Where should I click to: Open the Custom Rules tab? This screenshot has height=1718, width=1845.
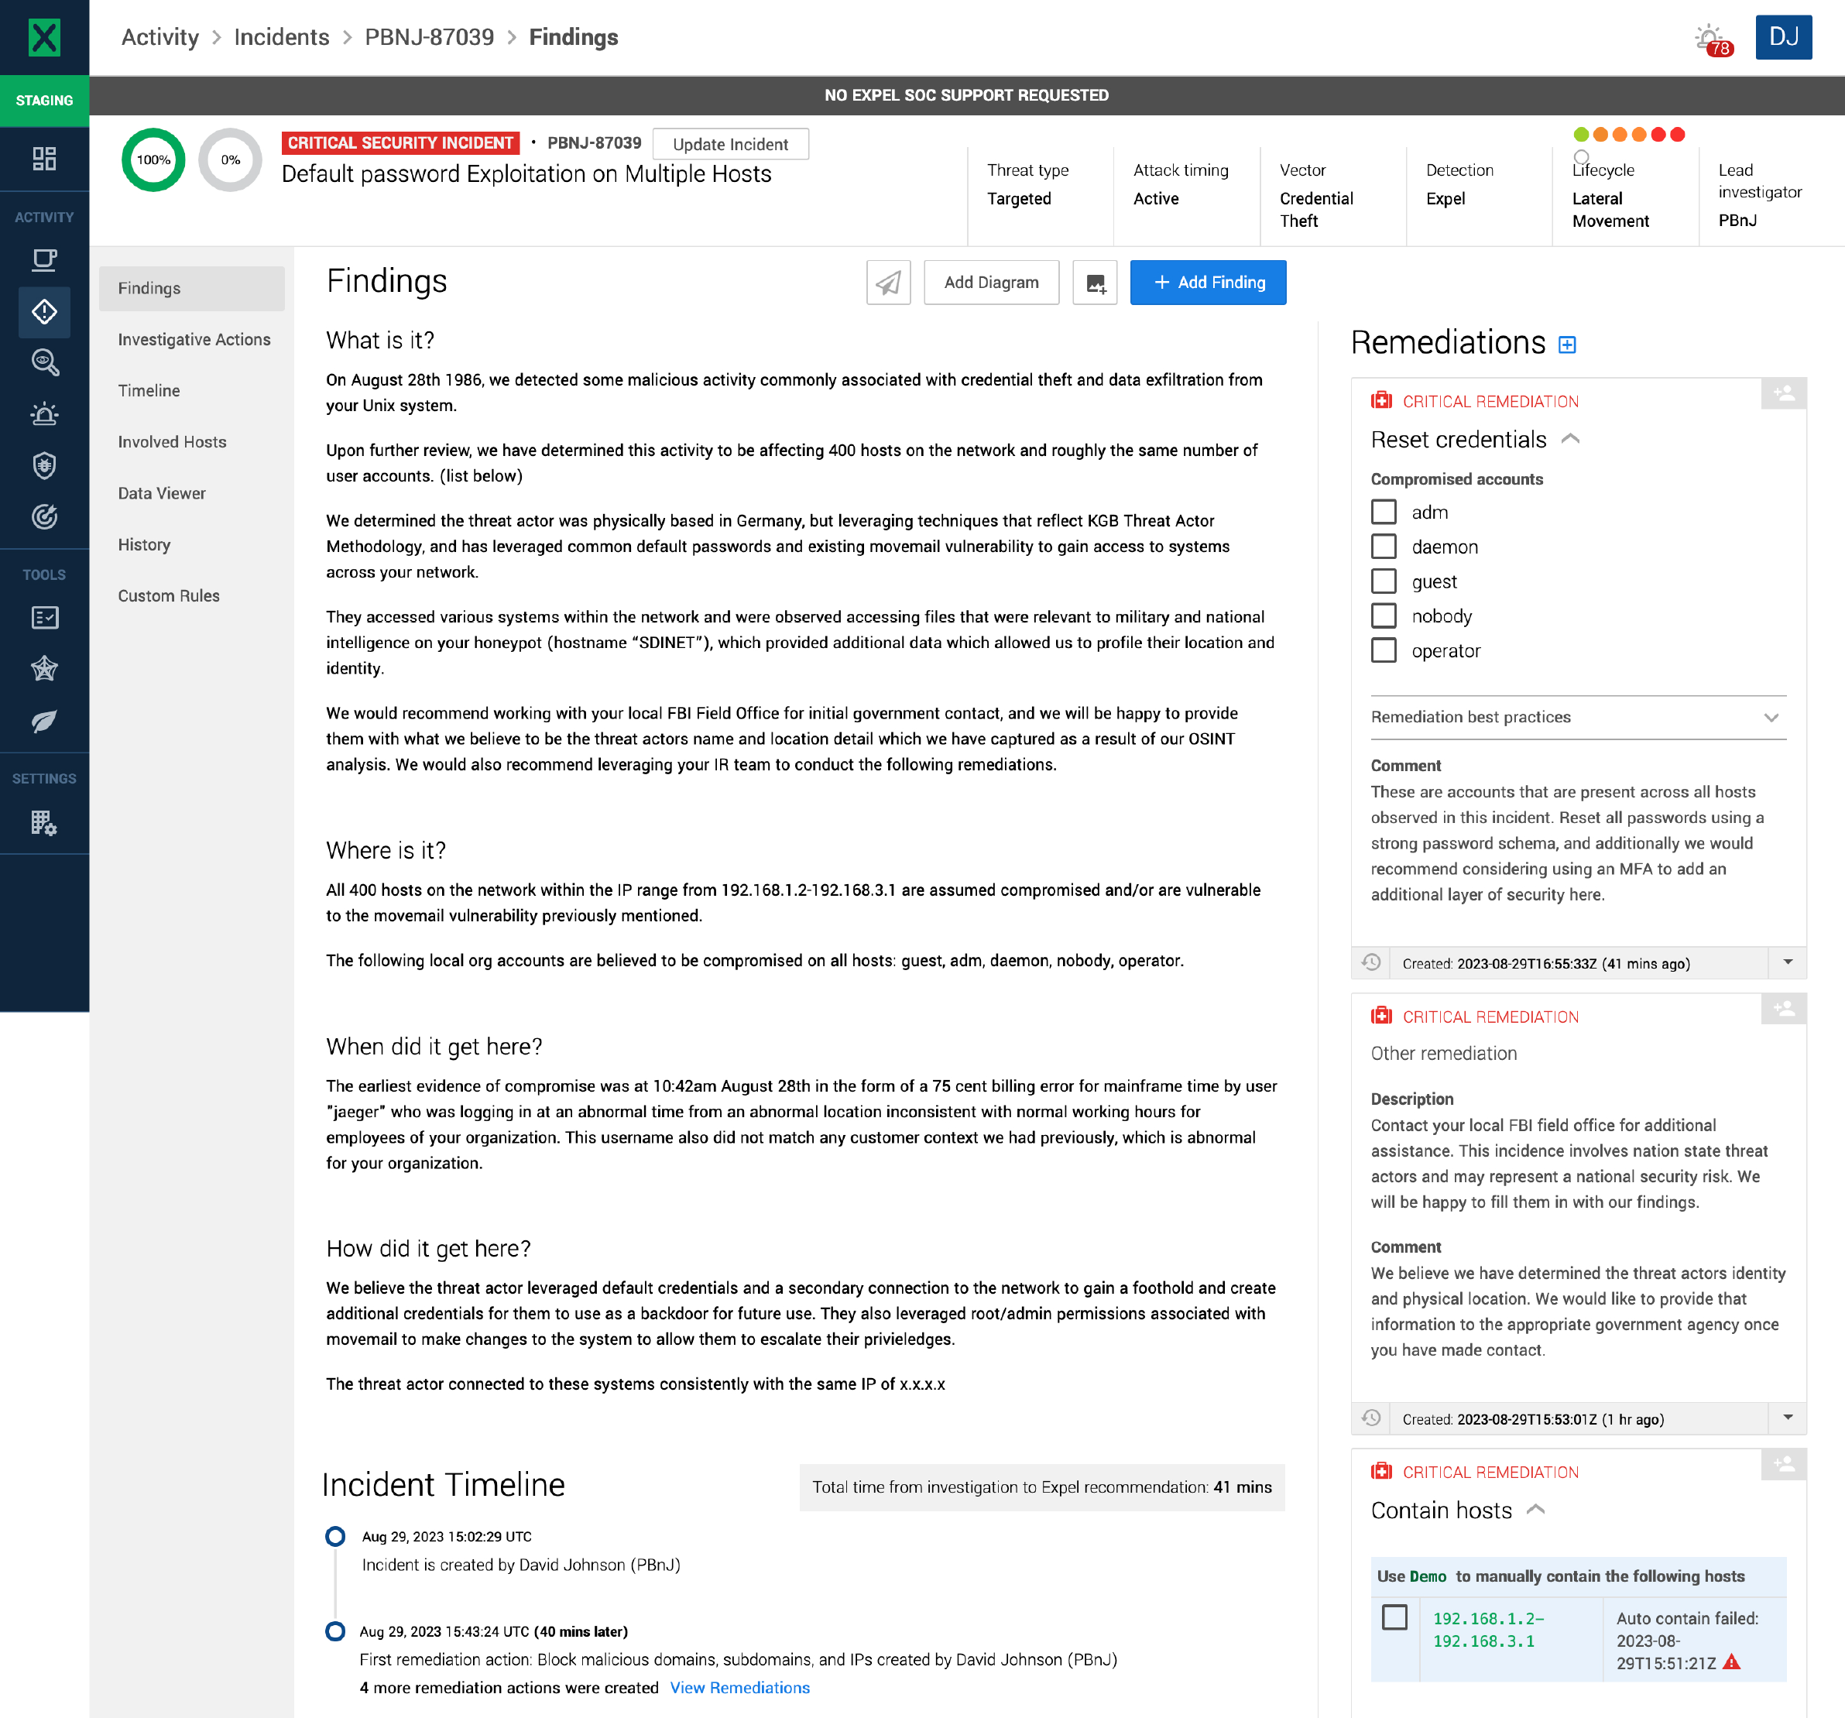pos(192,595)
